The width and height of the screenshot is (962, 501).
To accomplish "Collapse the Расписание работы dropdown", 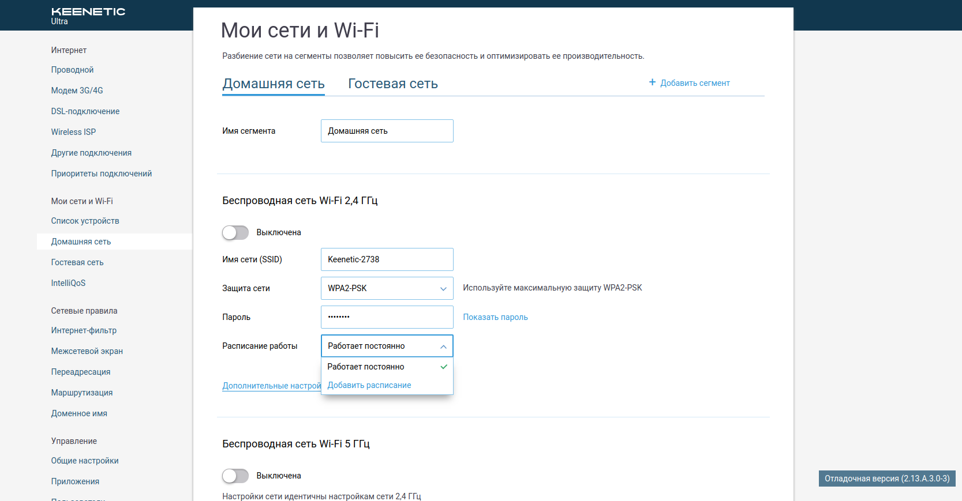I will tap(387, 346).
